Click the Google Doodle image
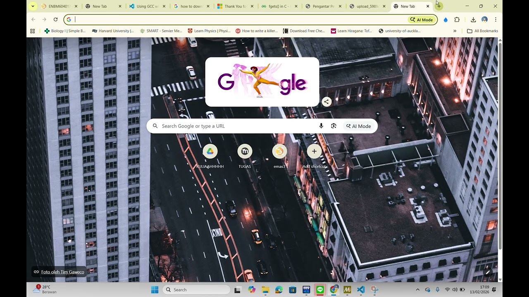 [x=262, y=82]
